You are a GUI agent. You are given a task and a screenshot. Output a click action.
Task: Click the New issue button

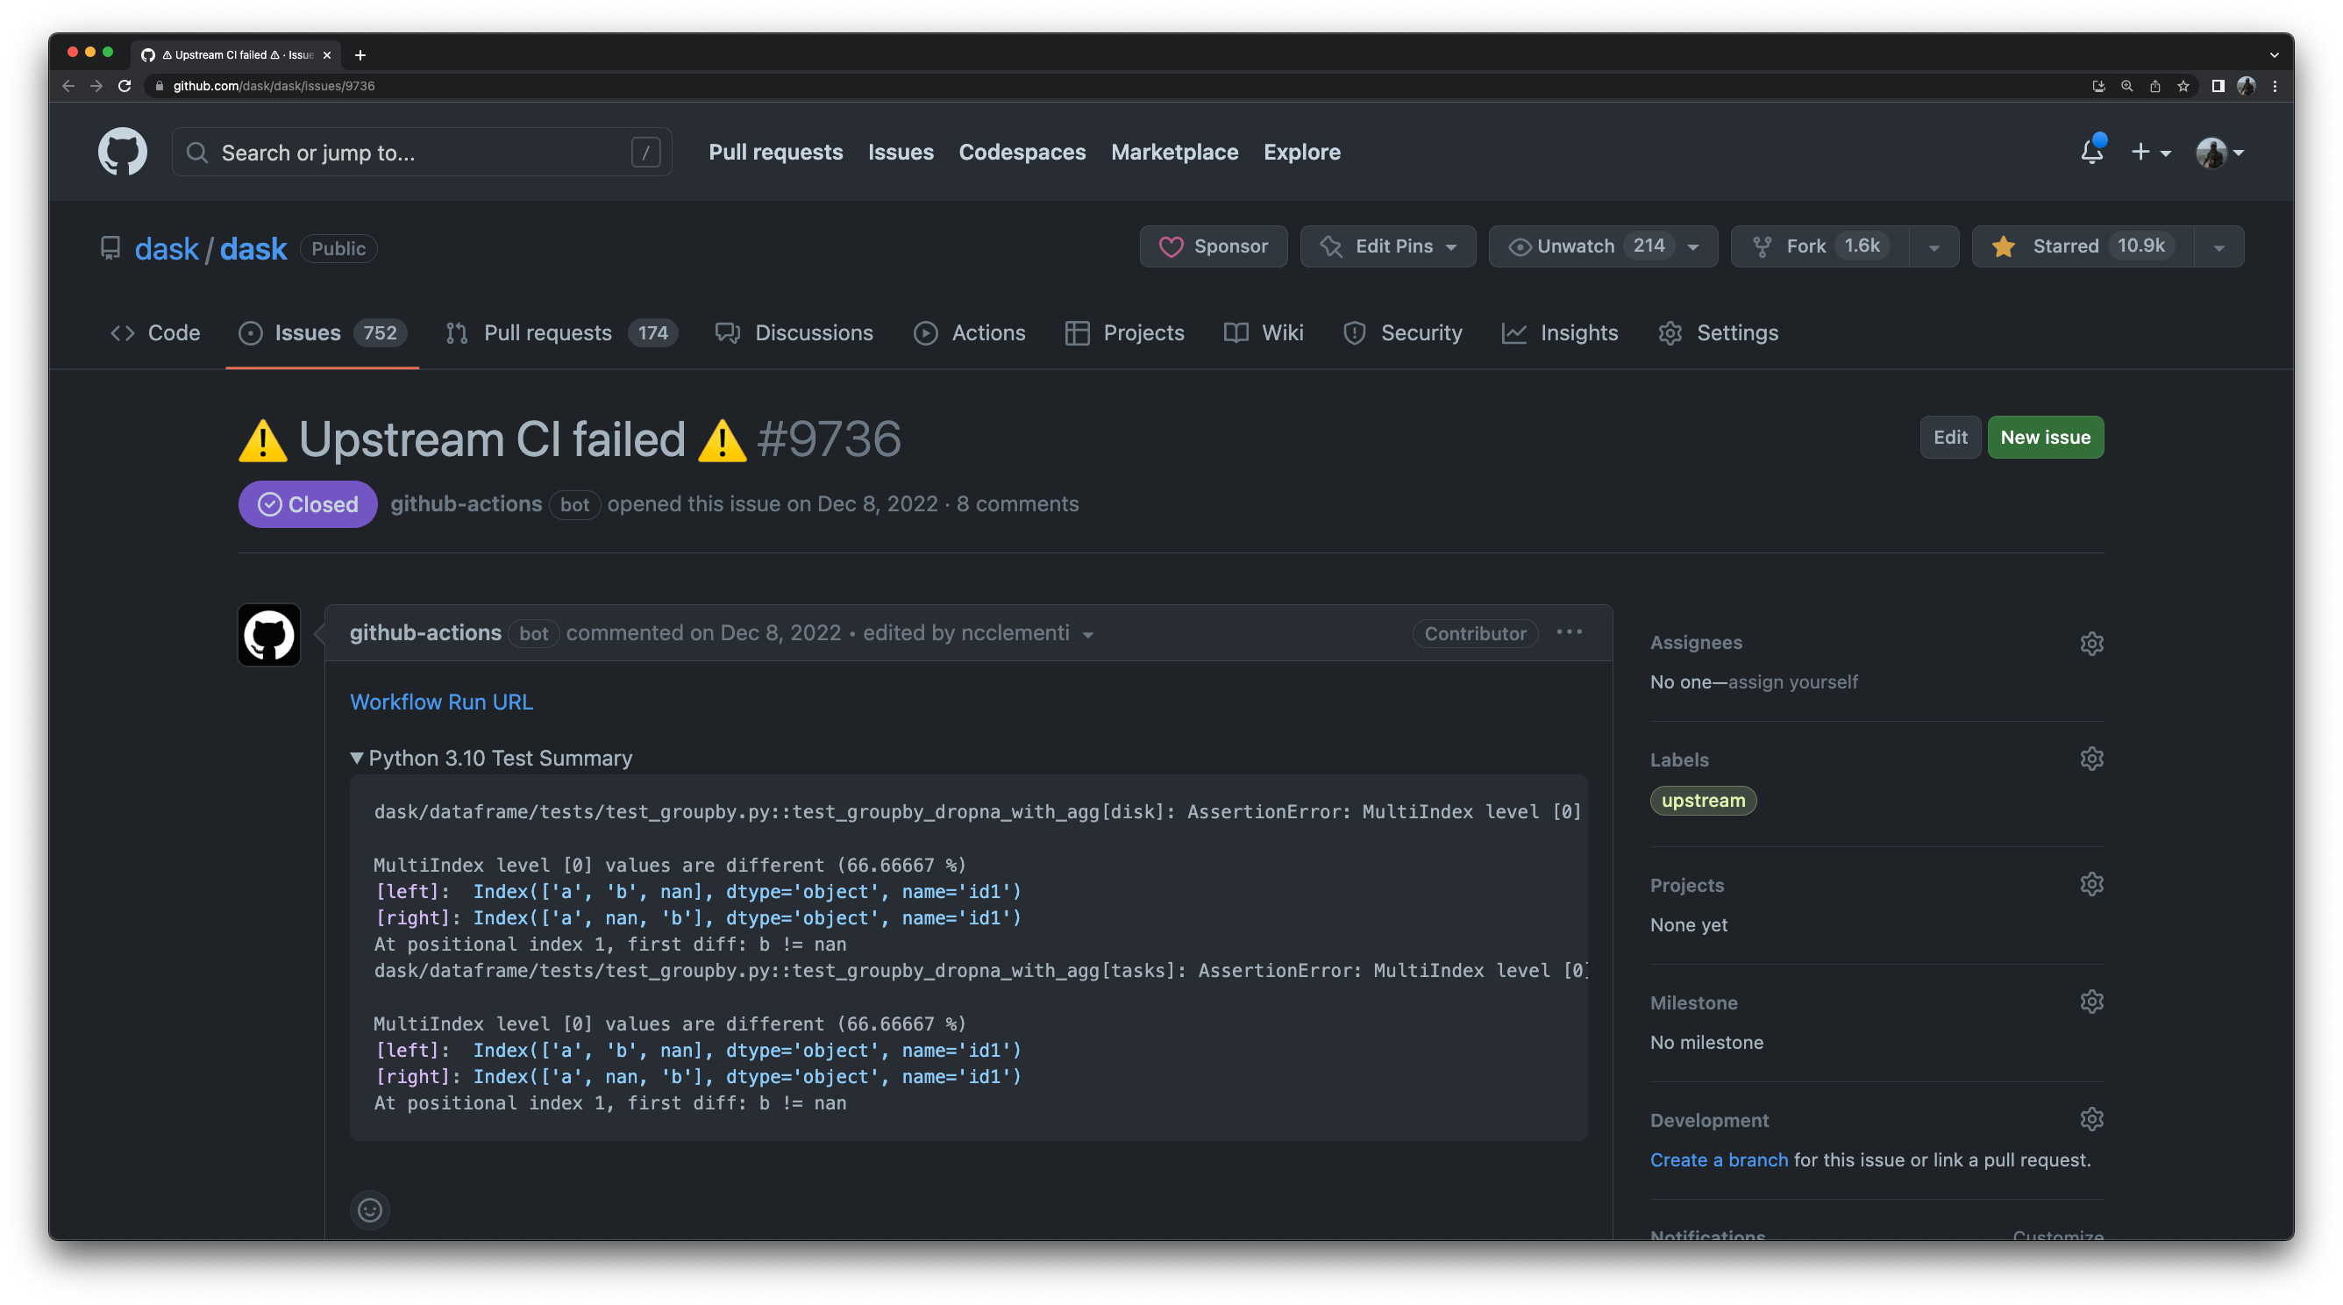click(2046, 437)
